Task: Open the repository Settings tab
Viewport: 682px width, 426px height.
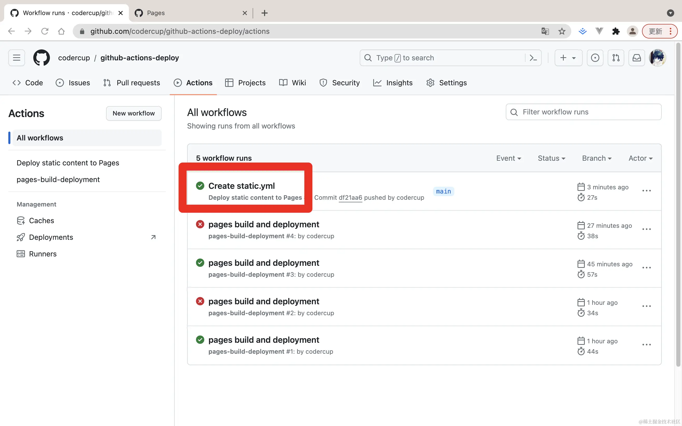Action: [446, 82]
